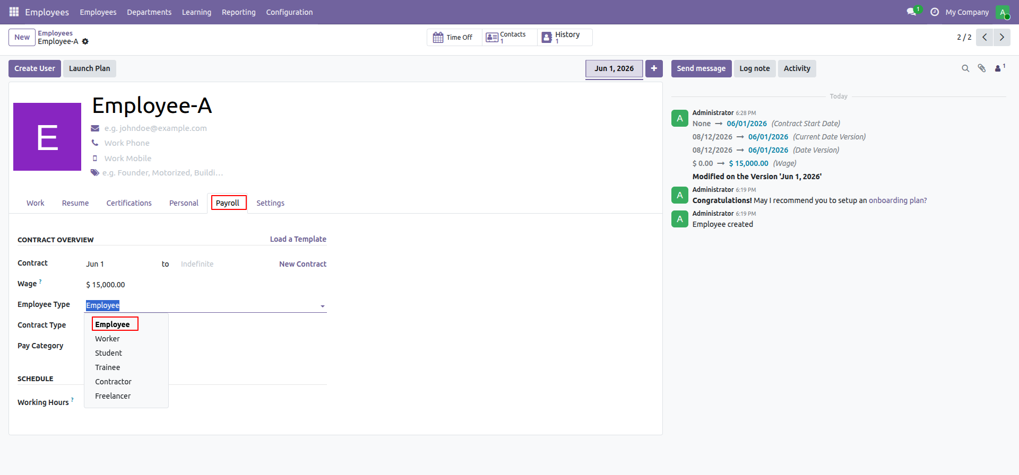This screenshot has height=475, width=1019.
Task: Click the Create User button
Action: point(34,68)
